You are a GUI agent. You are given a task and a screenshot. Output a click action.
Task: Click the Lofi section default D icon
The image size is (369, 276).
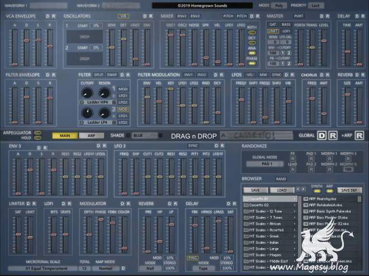click(x=64, y=204)
